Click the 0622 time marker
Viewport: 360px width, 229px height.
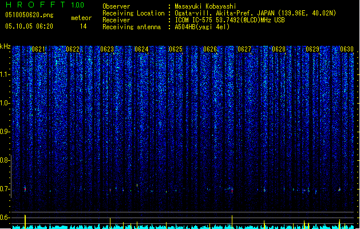pos(73,49)
